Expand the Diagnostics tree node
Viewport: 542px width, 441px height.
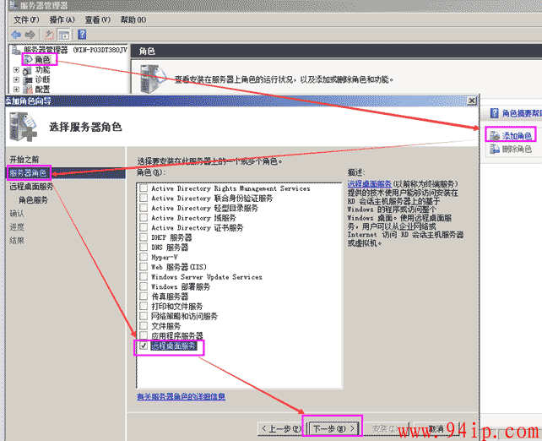click(x=16, y=79)
